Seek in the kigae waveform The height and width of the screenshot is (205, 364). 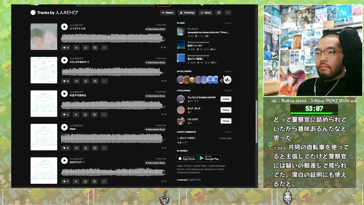click(x=113, y=139)
